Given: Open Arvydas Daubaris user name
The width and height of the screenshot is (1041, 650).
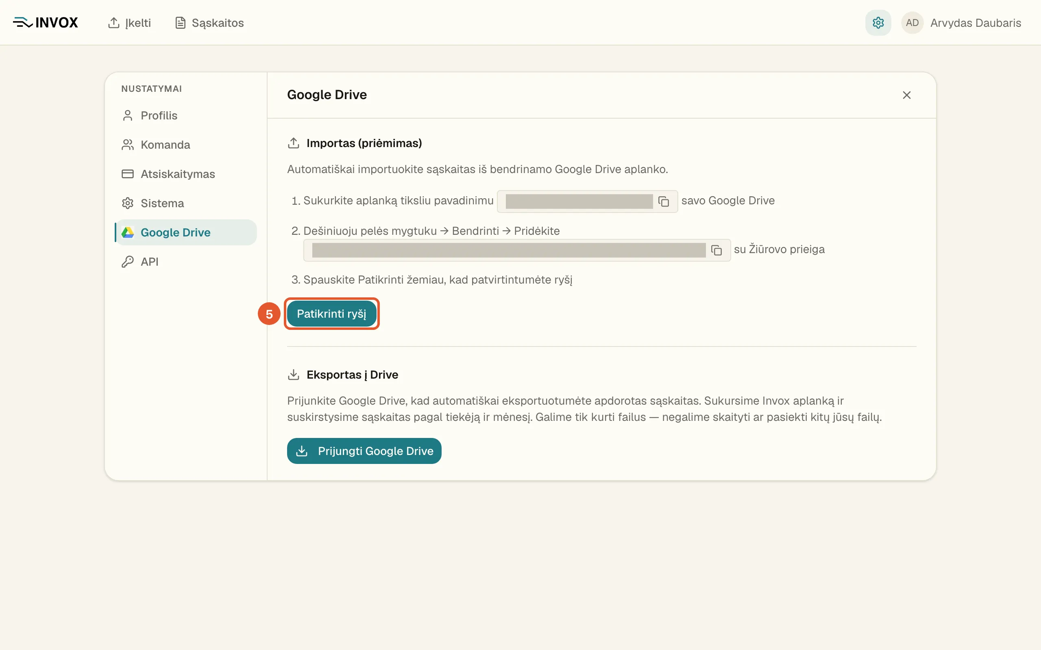Looking at the screenshot, I should click(x=976, y=23).
